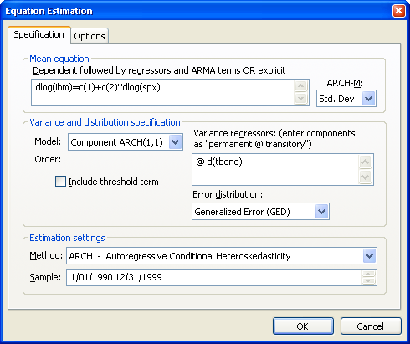
Task: Switch to the Options tab
Action: pyautogui.click(x=90, y=36)
